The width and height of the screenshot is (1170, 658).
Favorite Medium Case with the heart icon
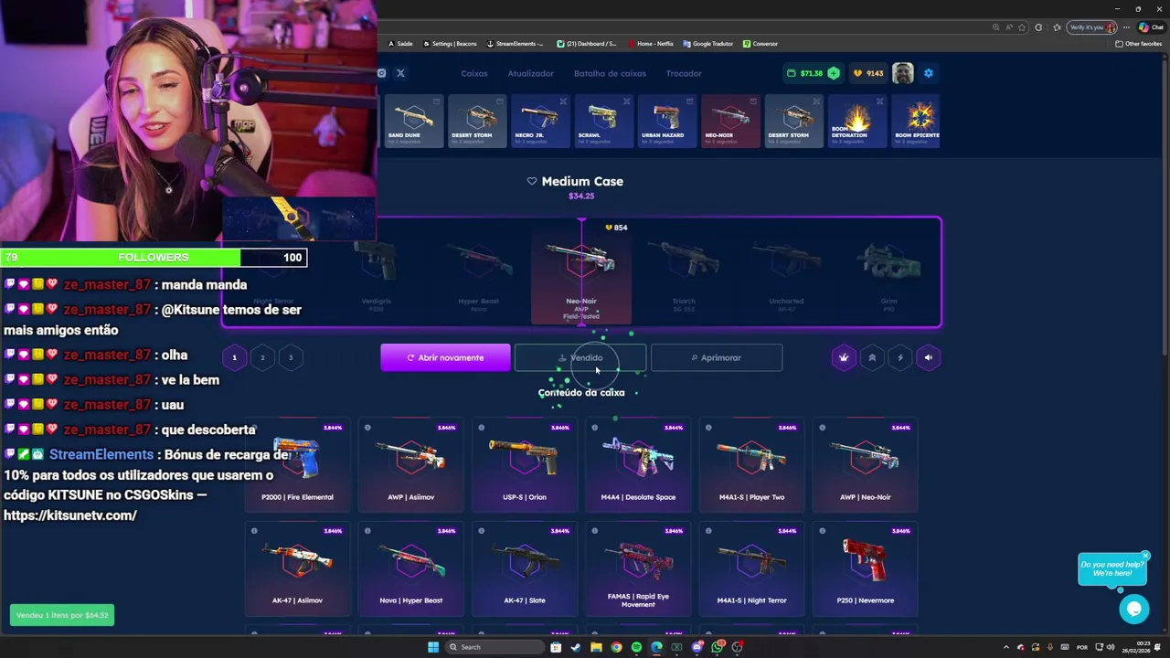pos(532,181)
